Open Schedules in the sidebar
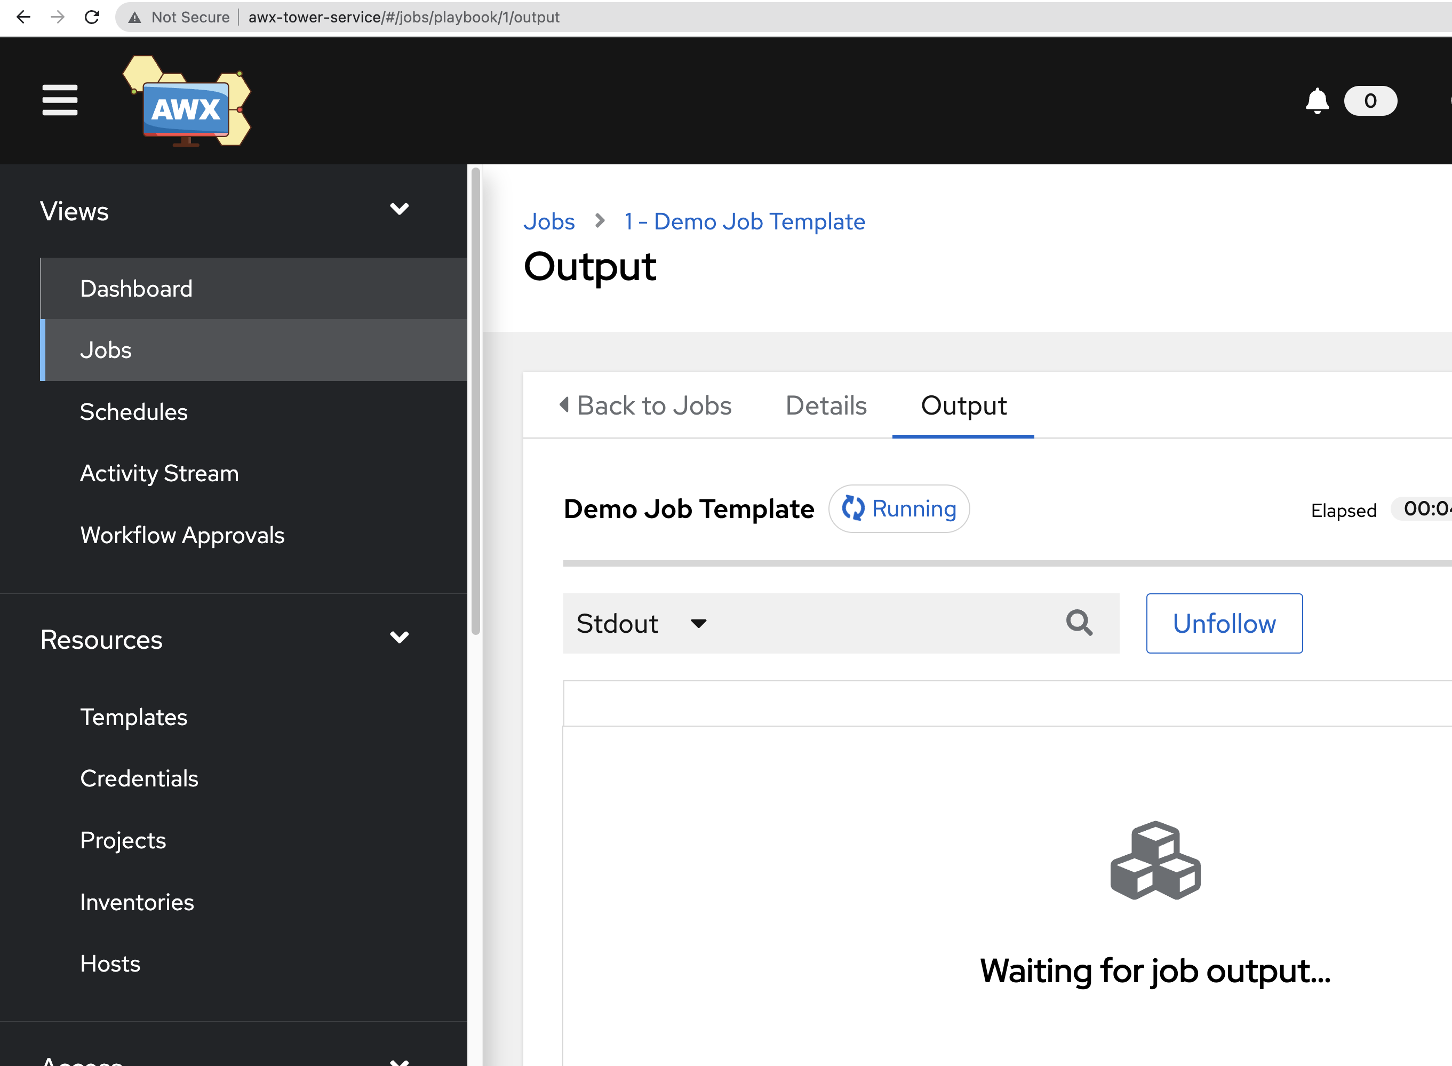This screenshot has width=1452, height=1066. pos(253,412)
